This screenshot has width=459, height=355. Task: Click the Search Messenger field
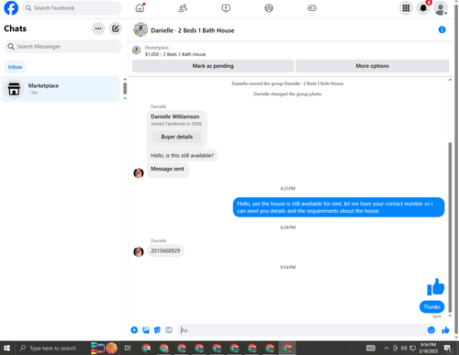[62, 47]
